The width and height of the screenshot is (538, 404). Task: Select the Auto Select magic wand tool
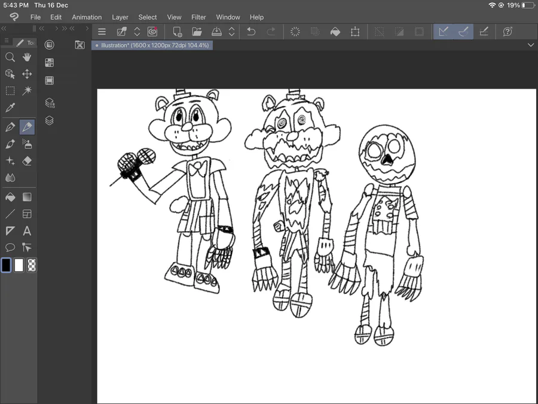(x=27, y=91)
